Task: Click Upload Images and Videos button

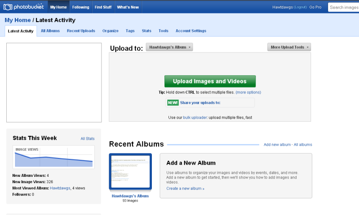Action: (210, 81)
